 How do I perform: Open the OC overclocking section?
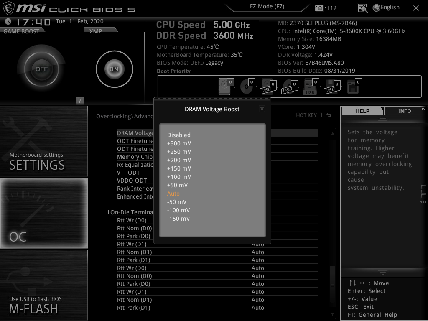click(43, 213)
